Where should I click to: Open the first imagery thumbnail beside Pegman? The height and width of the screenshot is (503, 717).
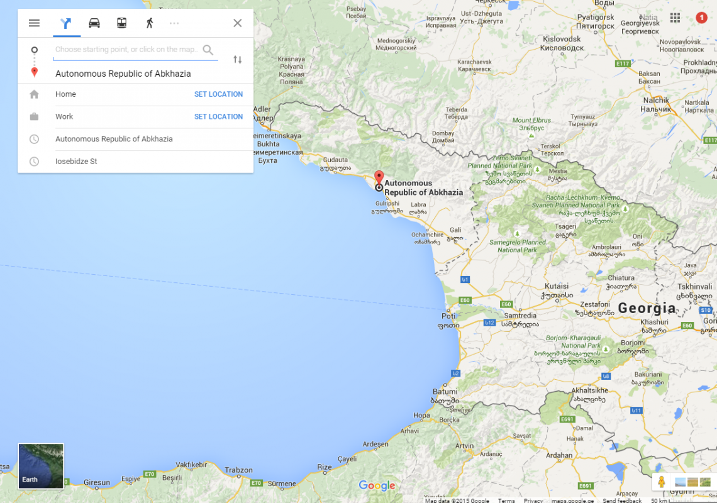click(x=681, y=482)
